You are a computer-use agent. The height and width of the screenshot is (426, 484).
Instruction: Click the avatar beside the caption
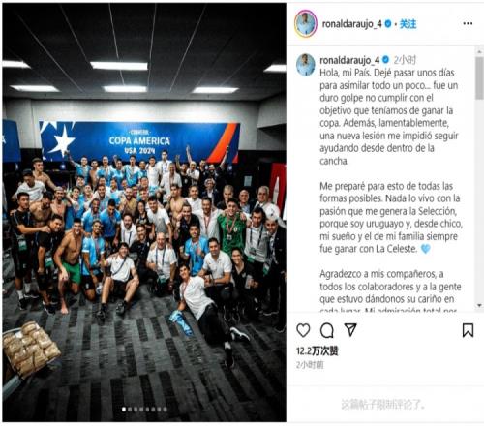click(x=306, y=65)
